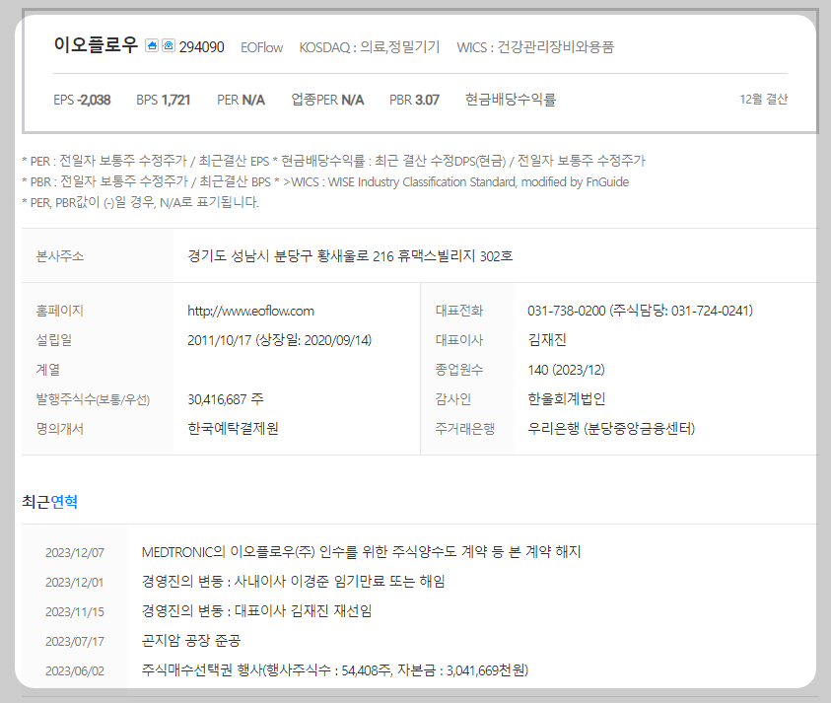This screenshot has height=703, width=831.
Task: Click the N/A로 표기됩니다 footnote line
Action: (x=140, y=202)
